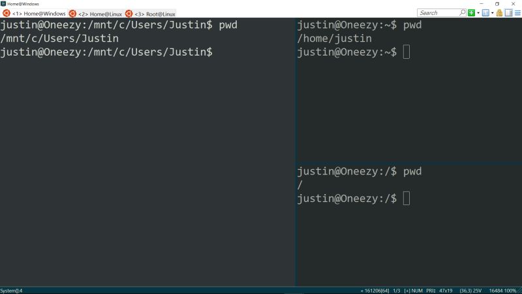Click the Ubuntu icon on Home@Windows tab
This screenshot has width=522, height=294.
click(x=7, y=13)
